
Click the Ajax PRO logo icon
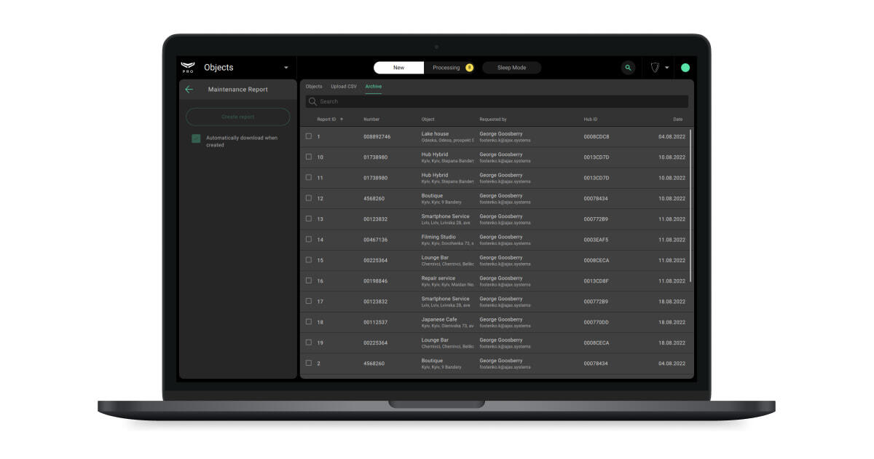point(188,68)
